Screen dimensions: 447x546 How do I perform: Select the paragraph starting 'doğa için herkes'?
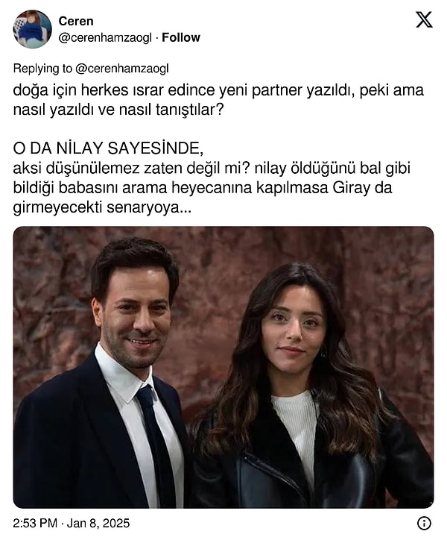tap(218, 100)
